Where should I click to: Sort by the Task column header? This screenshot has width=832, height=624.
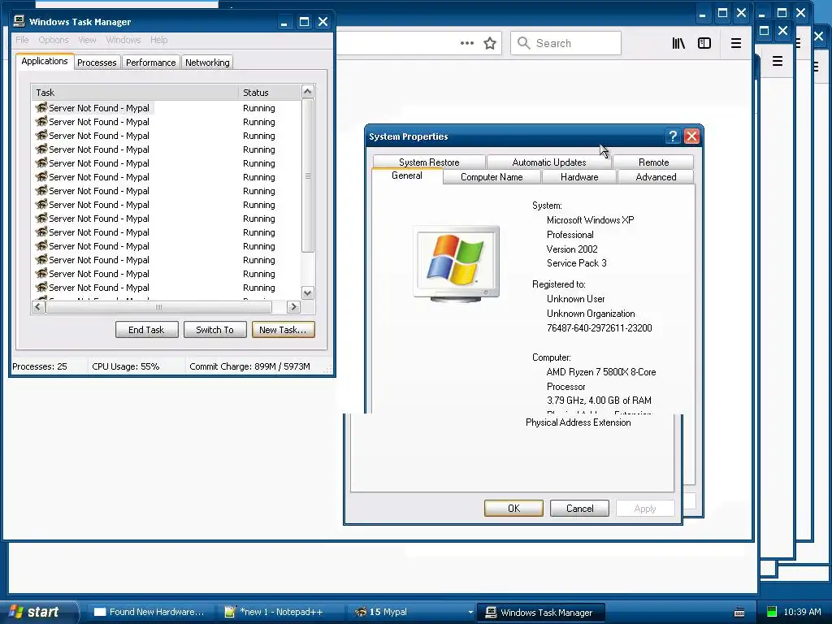(135, 93)
